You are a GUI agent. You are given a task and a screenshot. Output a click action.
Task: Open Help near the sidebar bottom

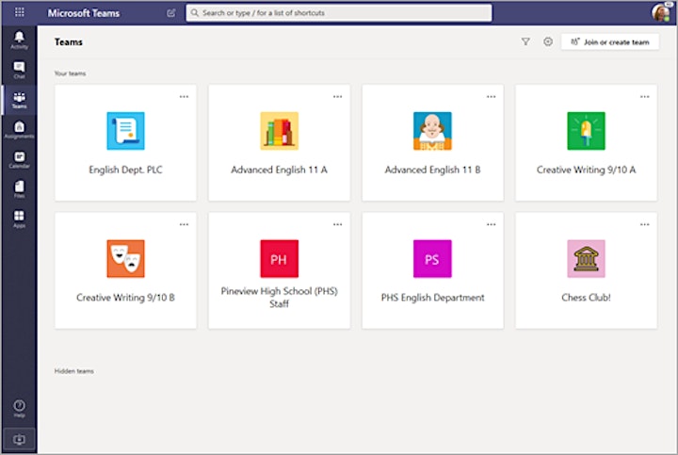point(19,408)
